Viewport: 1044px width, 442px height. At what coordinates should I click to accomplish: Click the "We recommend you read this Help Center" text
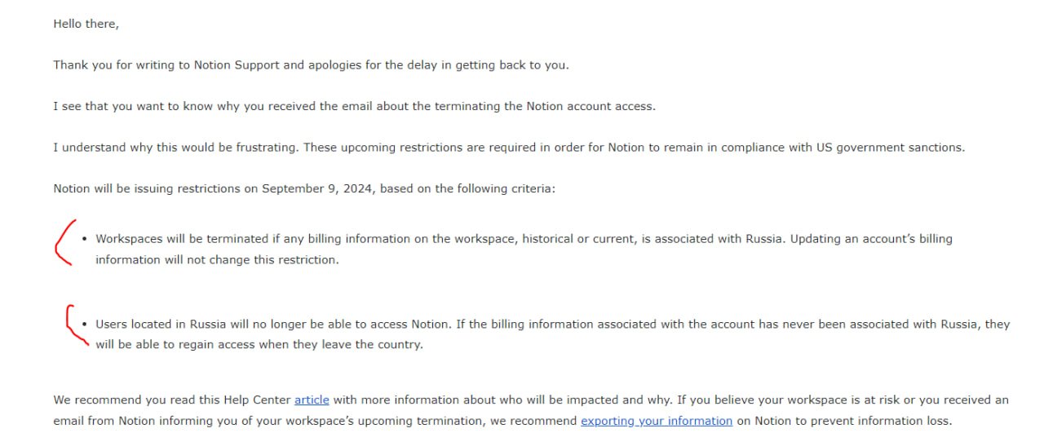(171, 400)
